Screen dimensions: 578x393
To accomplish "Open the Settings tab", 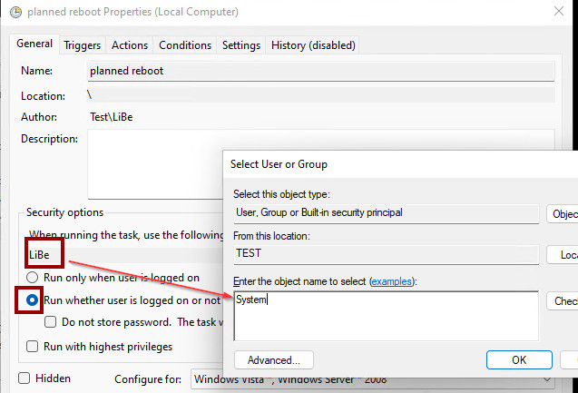I will (x=241, y=45).
